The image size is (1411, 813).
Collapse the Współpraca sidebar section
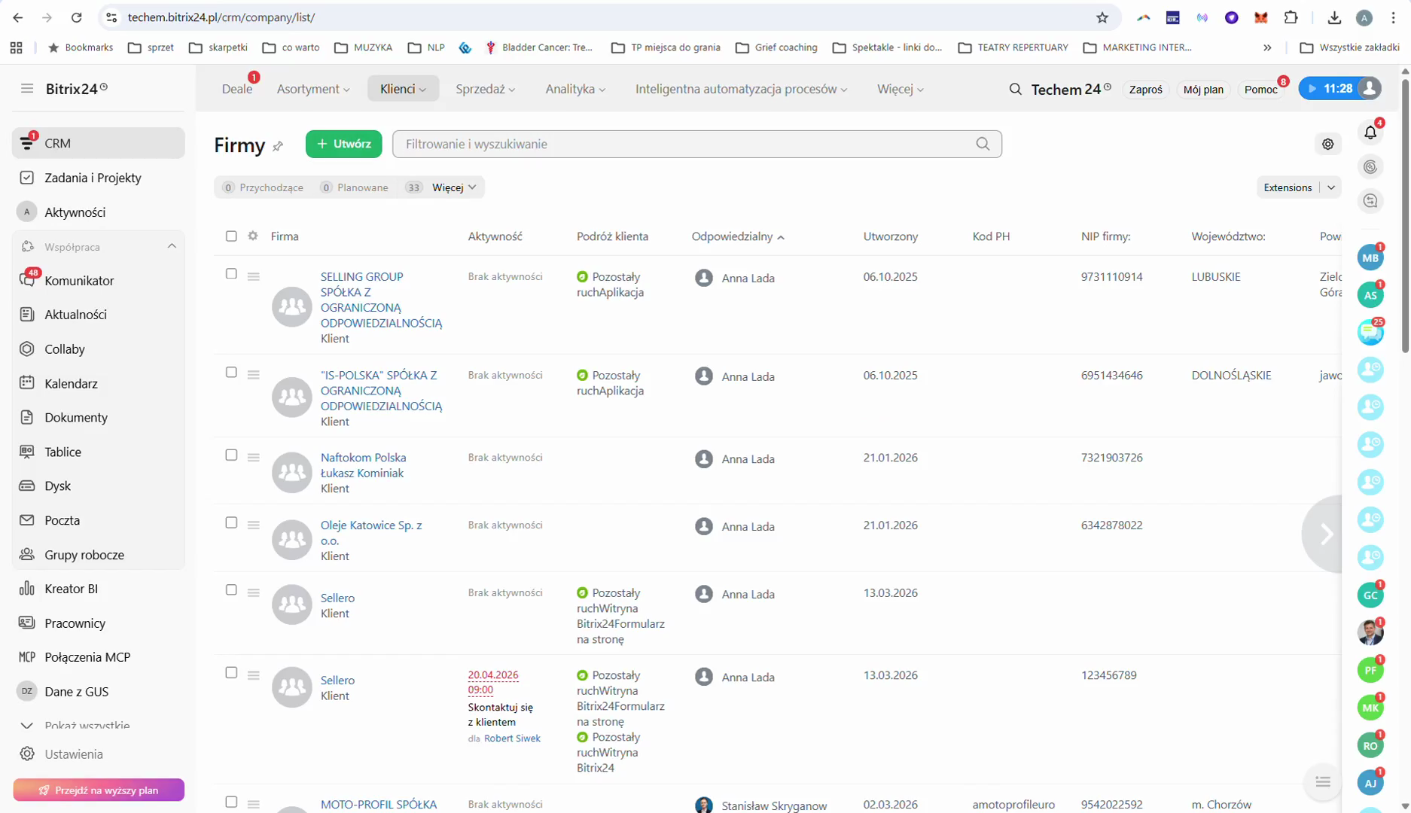(x=172, y=246)
